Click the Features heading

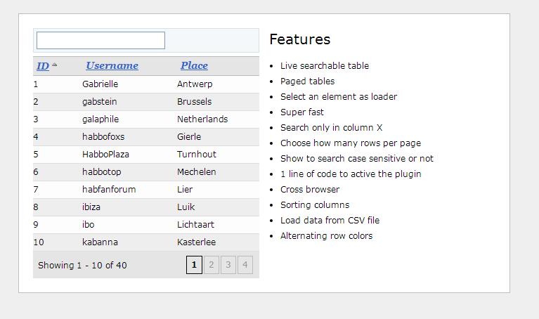[299, 39]
